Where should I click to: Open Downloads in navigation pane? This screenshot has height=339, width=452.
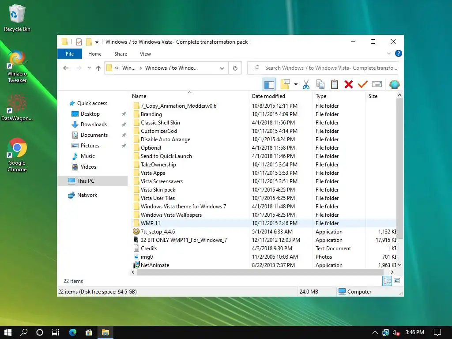(94, 124)
